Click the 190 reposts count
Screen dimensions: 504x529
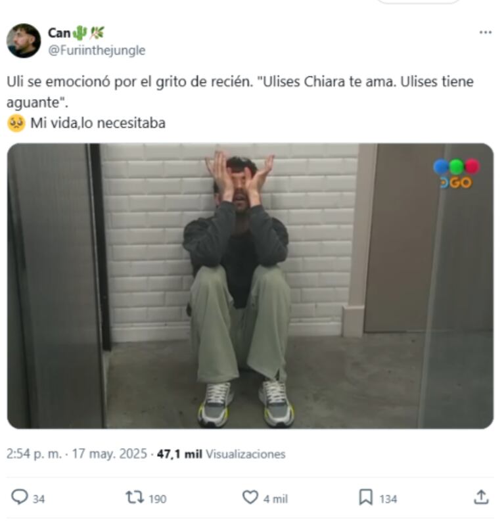[x=158, y=499]
